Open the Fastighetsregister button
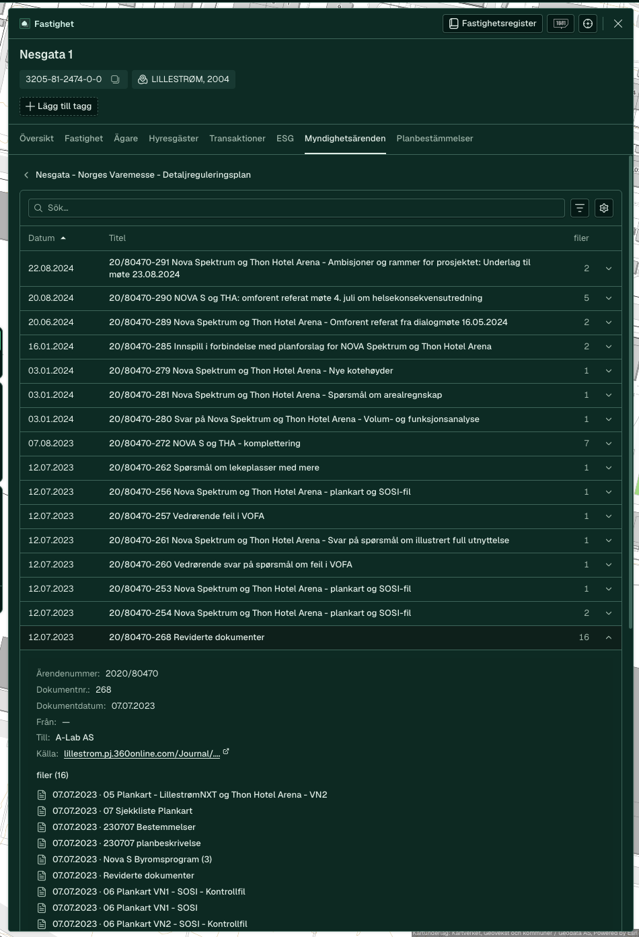Screen dimensions: 639x937 pos(492,24)
